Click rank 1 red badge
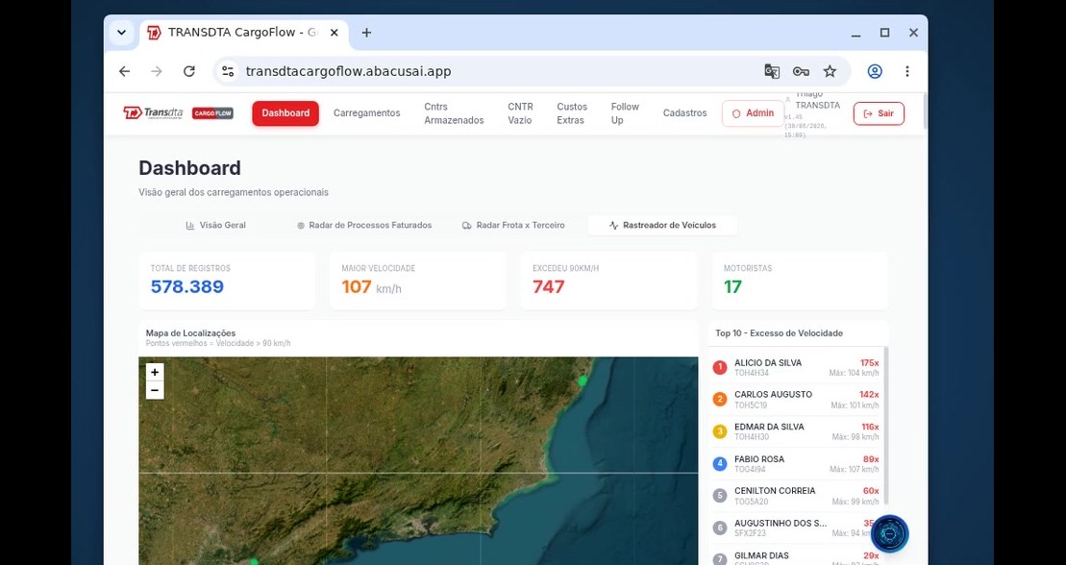Screen dimensions: 1066x565 click(719, 368)
